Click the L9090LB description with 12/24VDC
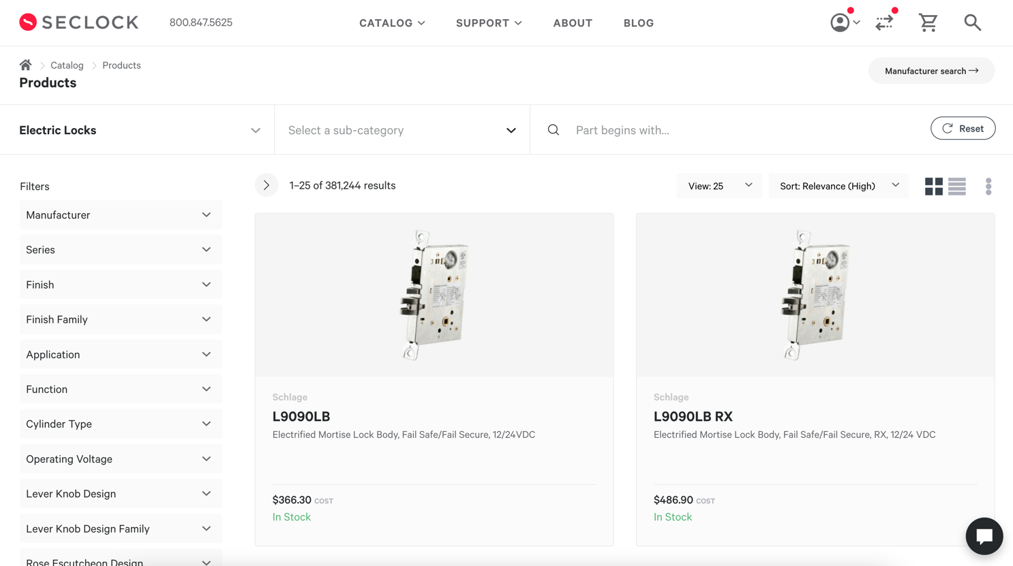The image size is (1013, 566). 404,435
